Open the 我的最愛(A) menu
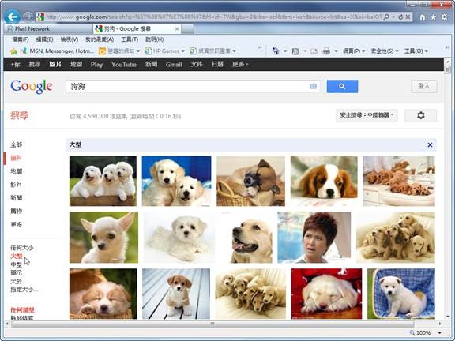Screen dimensions: 455x341 (x=100, y=39)
